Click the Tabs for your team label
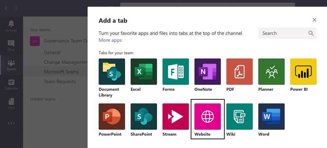Image resolution: width=327 pixels, height=148 pixels. pyautogui.click(x=116, y=53)
